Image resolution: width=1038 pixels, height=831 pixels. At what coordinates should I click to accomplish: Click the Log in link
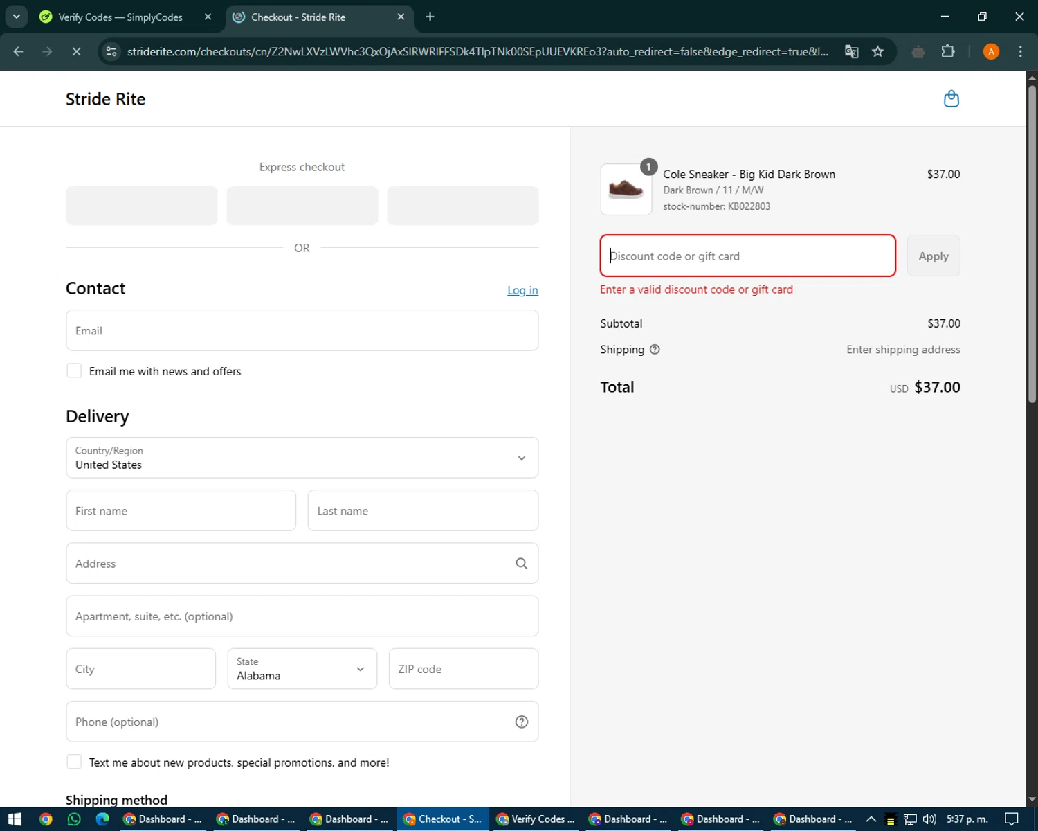point(522,290)
